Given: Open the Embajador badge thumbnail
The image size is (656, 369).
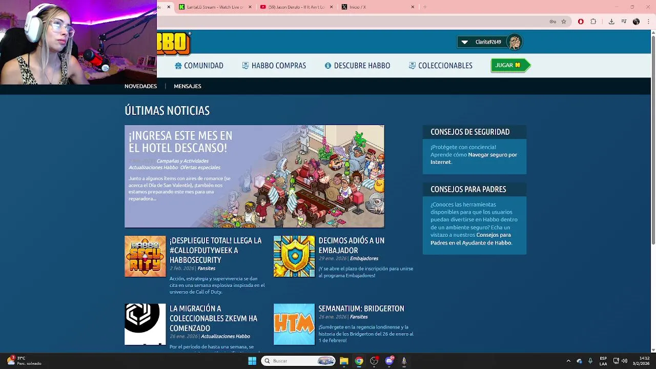Looking at the screenshot, I should click(x=294, y=256).
